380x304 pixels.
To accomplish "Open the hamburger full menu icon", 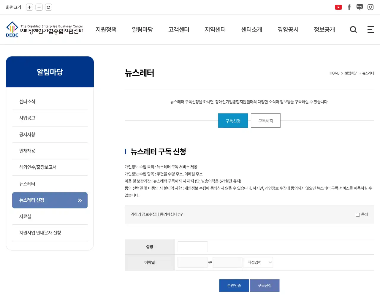I will (371, 29).
